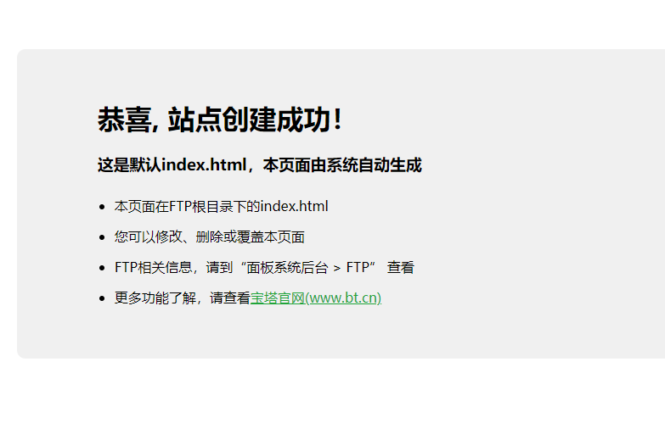
Task: Click the > symbol before FTP in quotes
Action: coord(337,269)
